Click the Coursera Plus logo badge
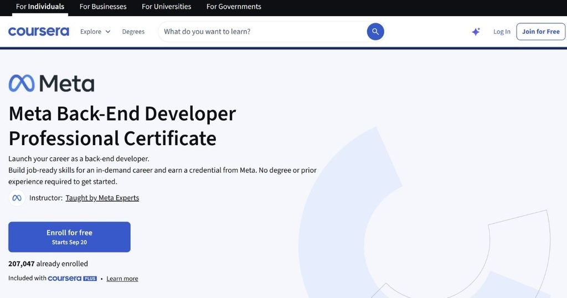Viewport: 567px width, 298px height. (73, 279)
